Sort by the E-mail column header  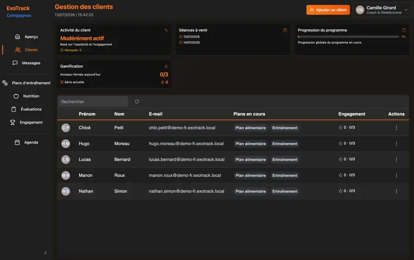point(155,114)
